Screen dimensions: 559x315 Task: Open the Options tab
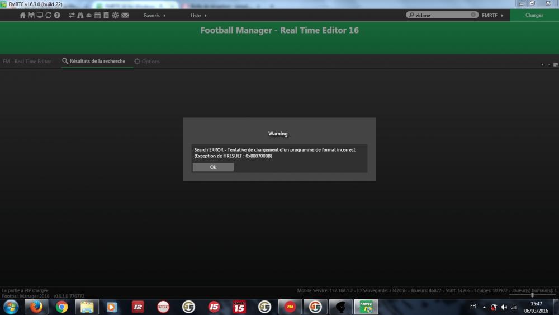click(x=147, y=62)
